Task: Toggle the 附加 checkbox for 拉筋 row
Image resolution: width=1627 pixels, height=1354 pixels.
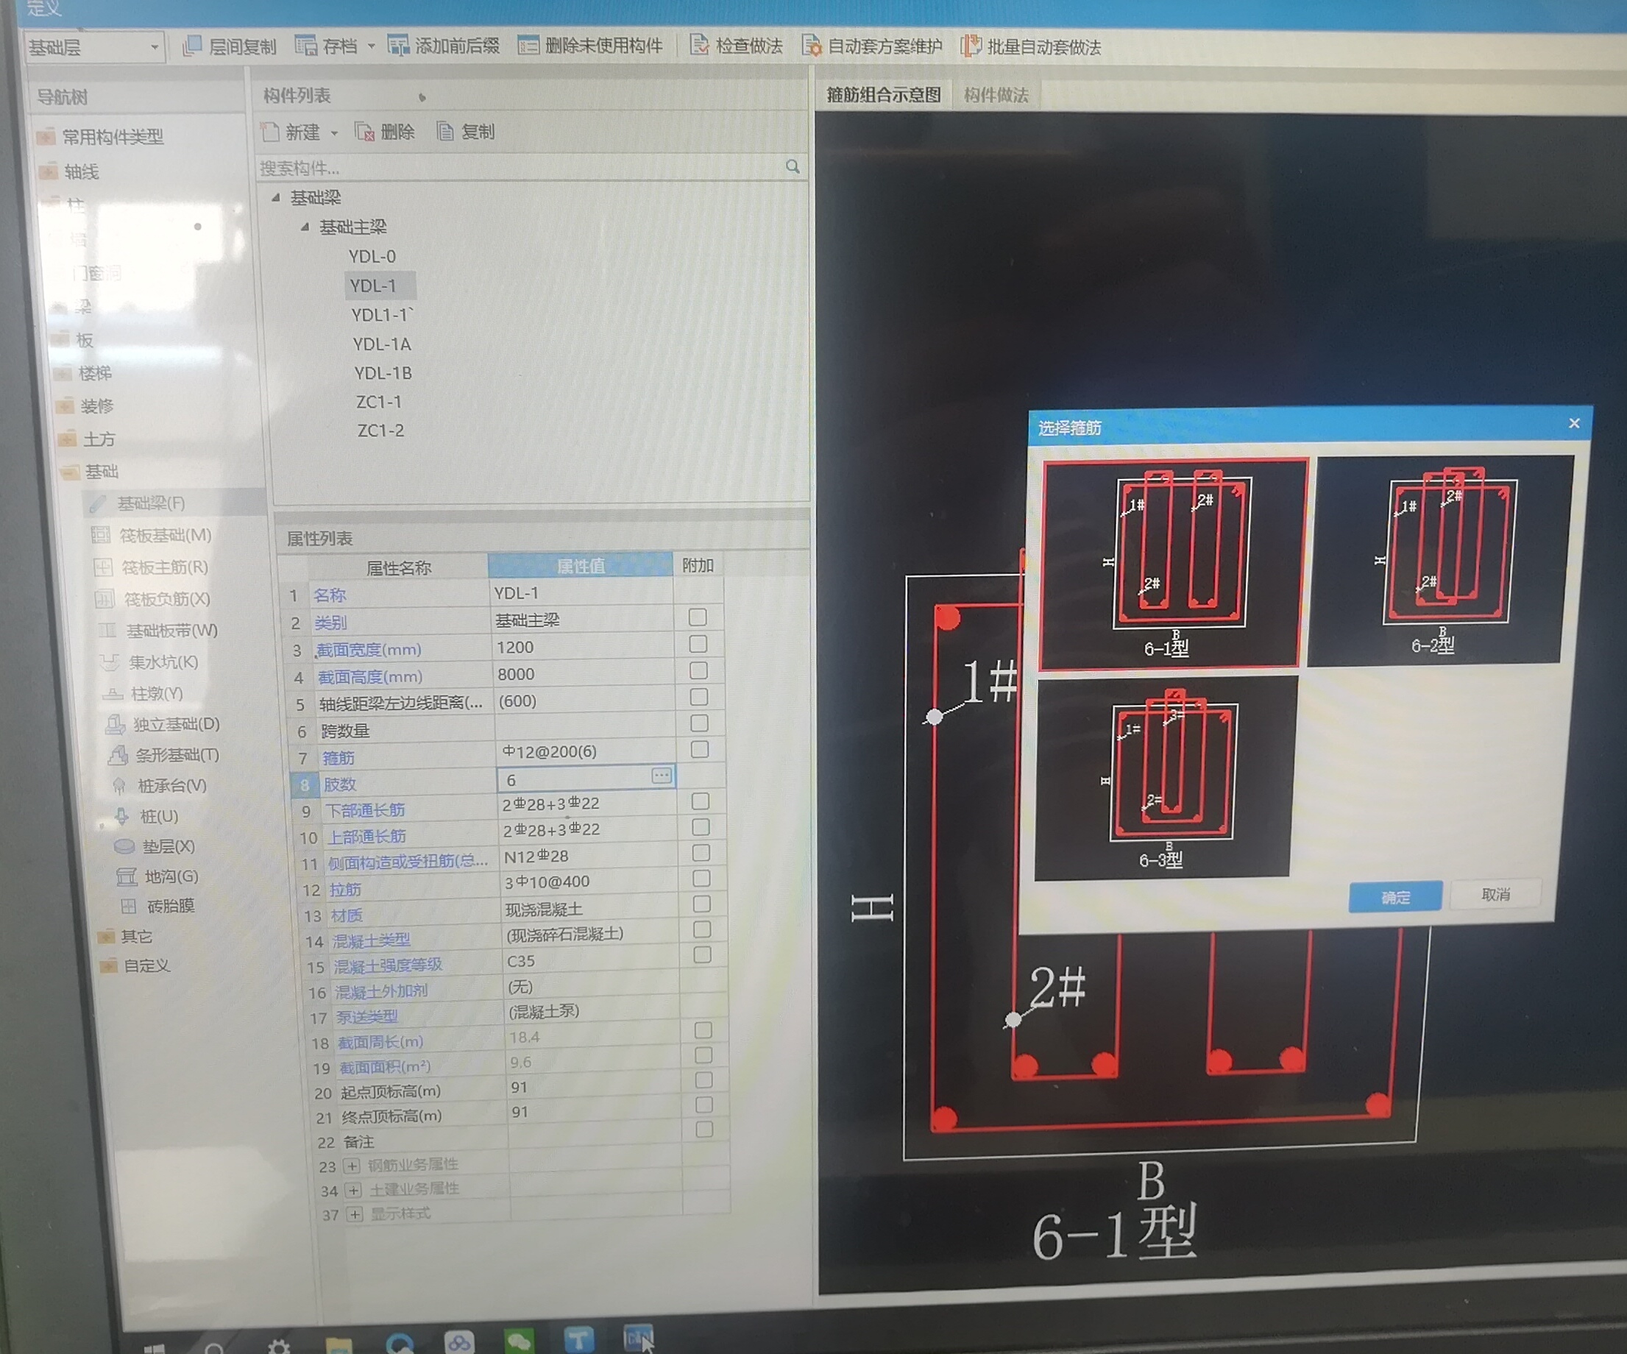Action: coord(701,879)
